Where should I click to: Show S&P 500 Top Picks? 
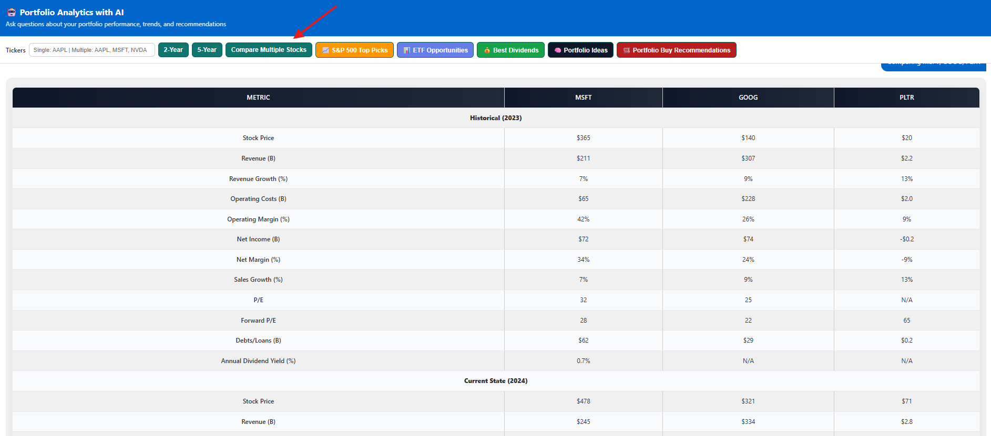[354, 50]
